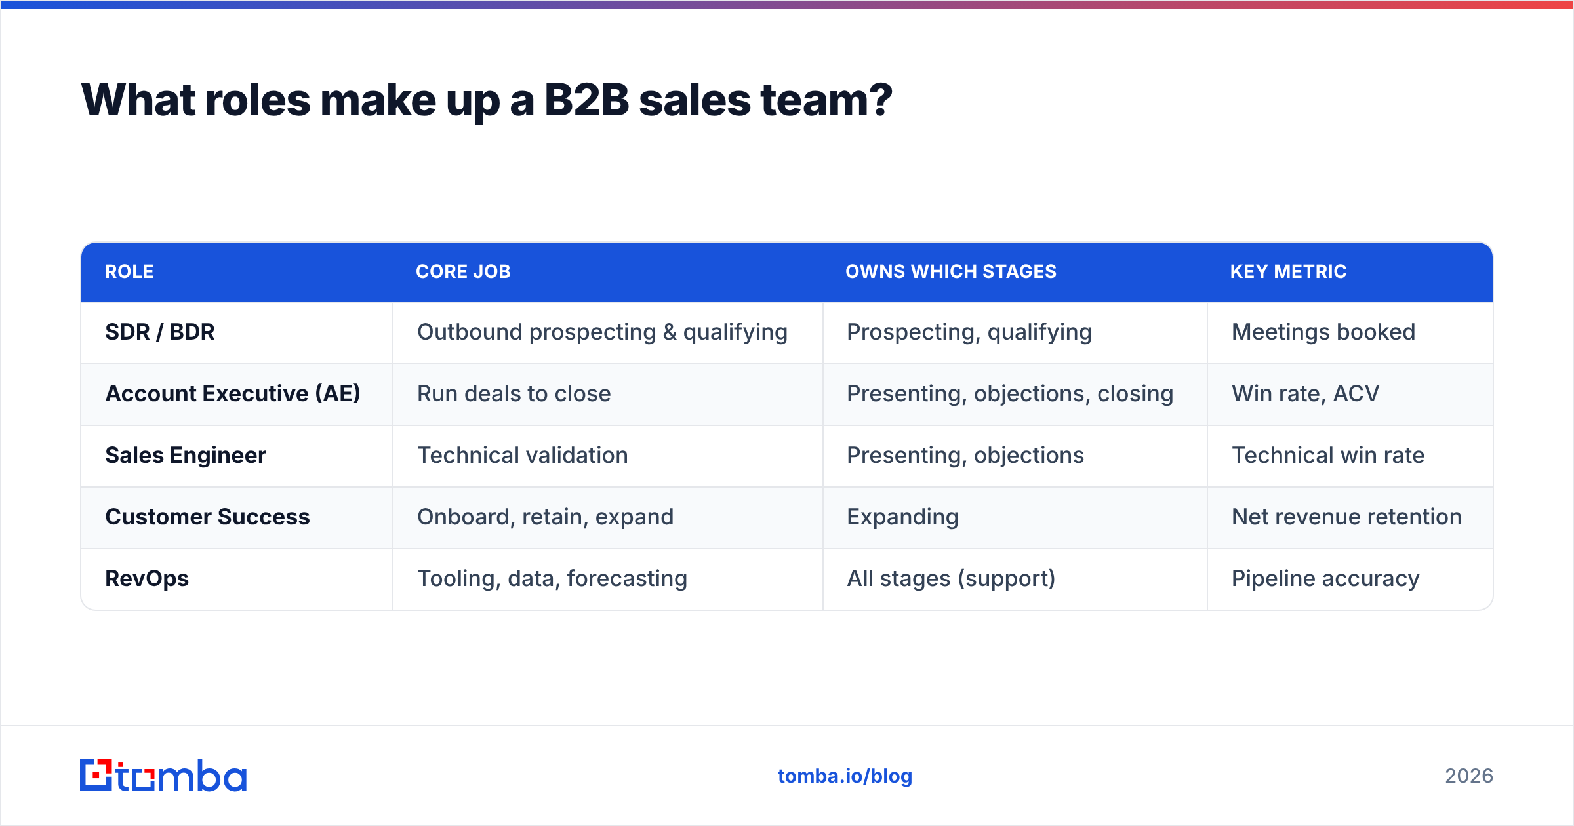Click 'Onboard, retain, expand' cell

[608, 517]
